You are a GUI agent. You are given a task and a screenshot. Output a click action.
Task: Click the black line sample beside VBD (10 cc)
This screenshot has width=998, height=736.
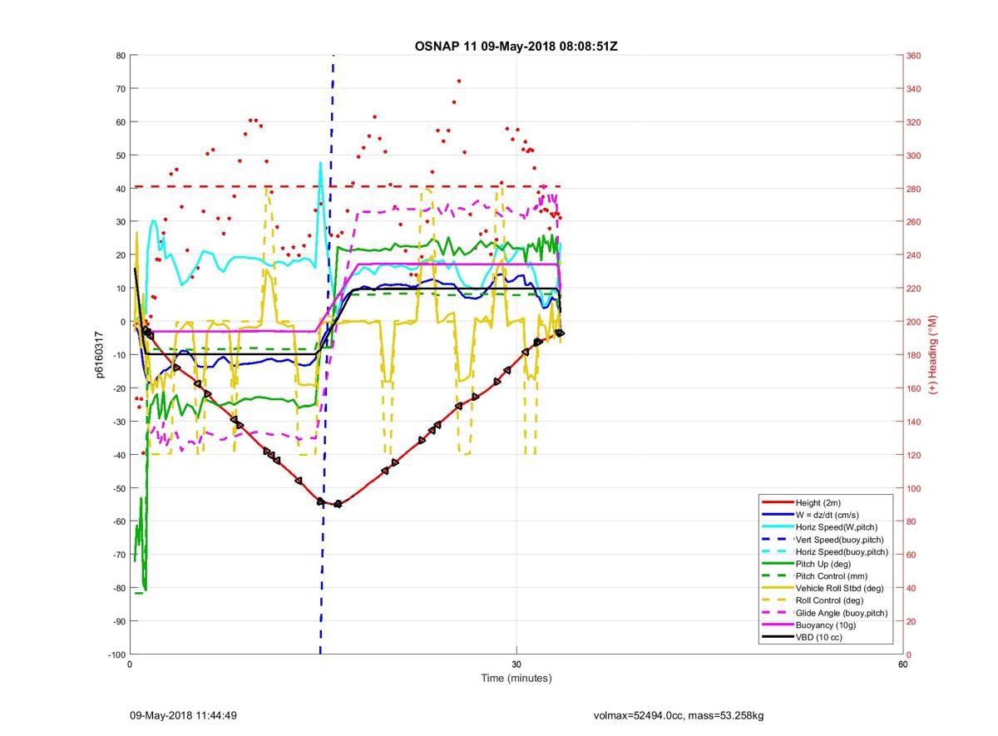777,636
